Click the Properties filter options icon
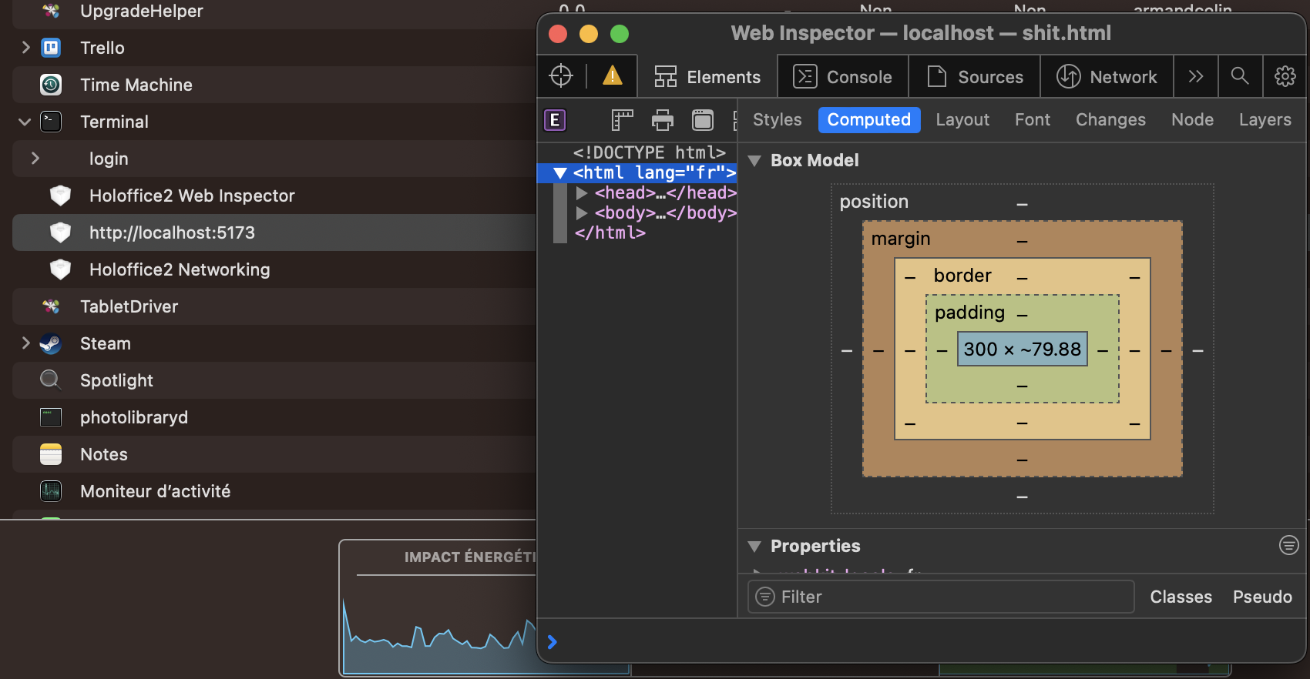The width and height of the screenshot is (1310, 679). pyautogui.click(x=1288, y=545)
